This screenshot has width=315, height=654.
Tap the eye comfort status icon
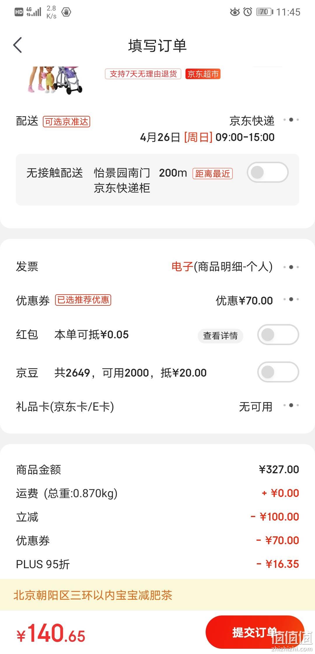coord(235,12)
